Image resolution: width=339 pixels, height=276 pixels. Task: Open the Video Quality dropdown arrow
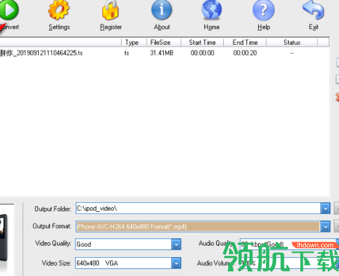(x=176, y=244)
